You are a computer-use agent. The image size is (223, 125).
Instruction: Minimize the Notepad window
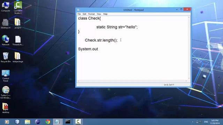click(x=177, y=9)
